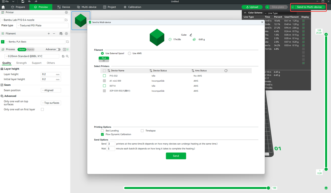Toggle the Advance switch
This screenshot has height=193, width=331.
pyautogui.click(x=58, y=49)
